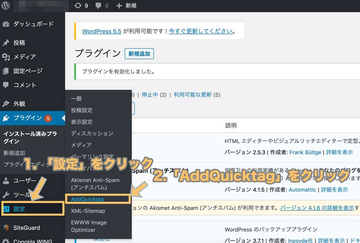Select Akismet Anti-Spam in the settings flyout
Viewport: 360px width, 243px height.
95,184
